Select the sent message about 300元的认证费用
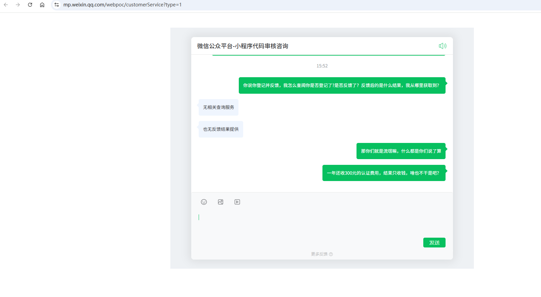Viewport: 541px width, 297px height. click(x=384, y=173)
